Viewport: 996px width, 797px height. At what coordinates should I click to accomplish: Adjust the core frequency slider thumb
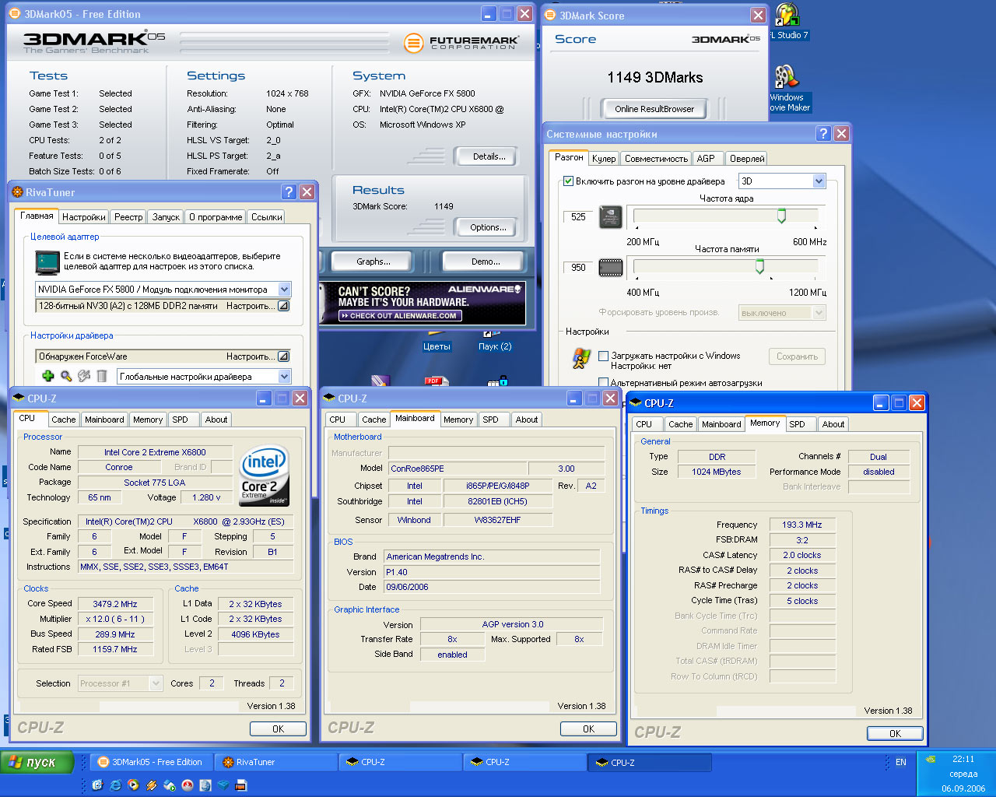pos(781,216)
